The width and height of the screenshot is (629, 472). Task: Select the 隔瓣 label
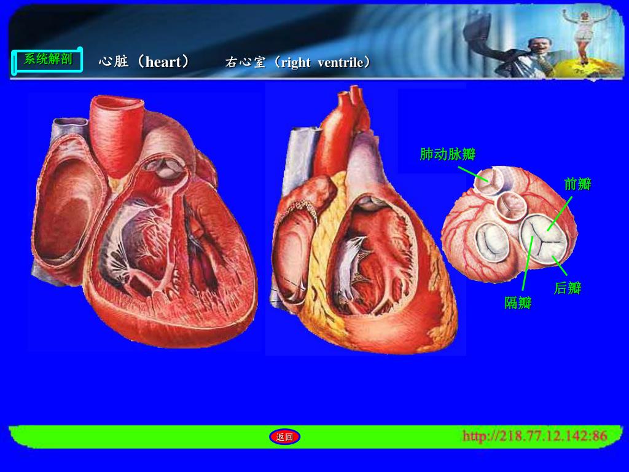518,302
